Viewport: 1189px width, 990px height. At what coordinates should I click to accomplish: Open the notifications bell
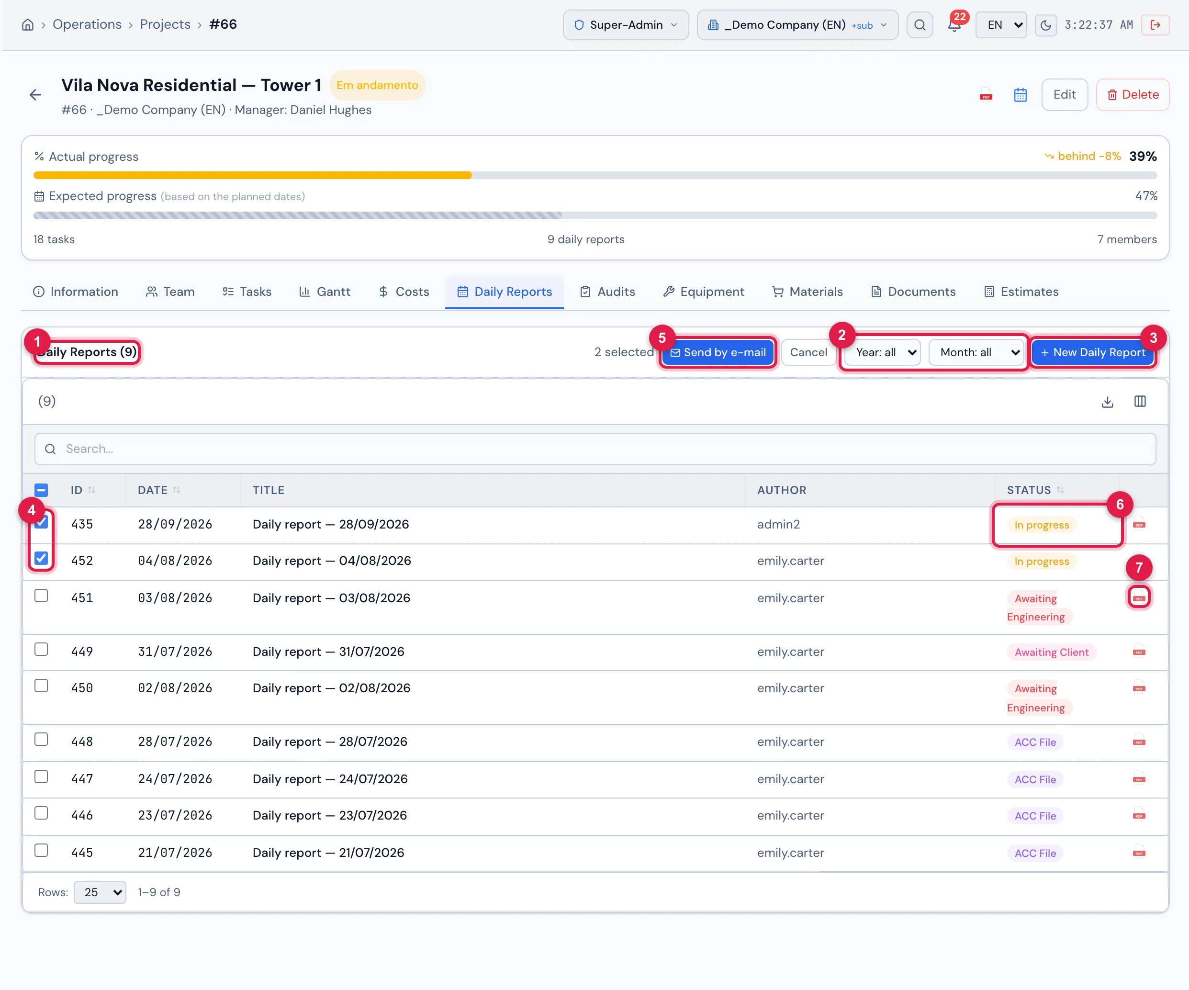coord(954,25)
